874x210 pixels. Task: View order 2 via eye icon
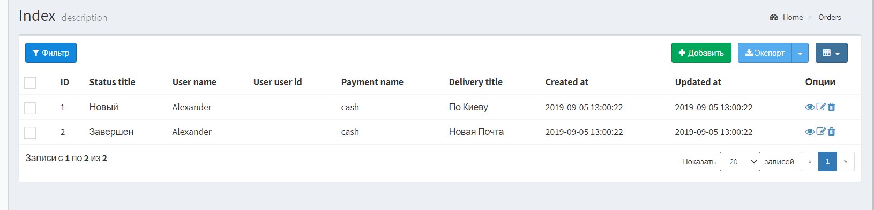[x=810, y=132]
